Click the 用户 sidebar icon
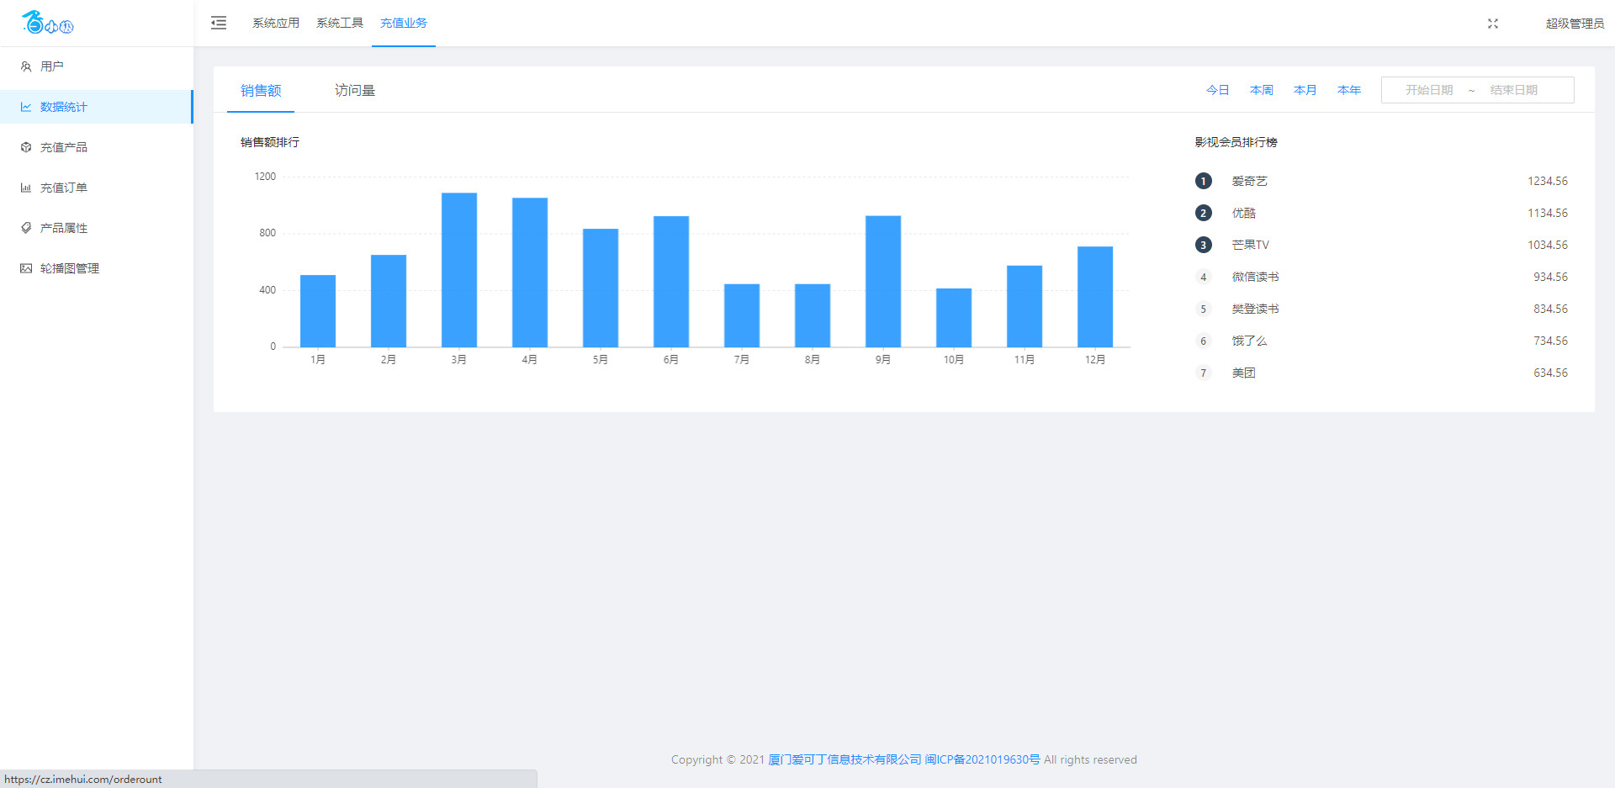The height and width of the screenshot is (788, 1615). tap(26, 66)
